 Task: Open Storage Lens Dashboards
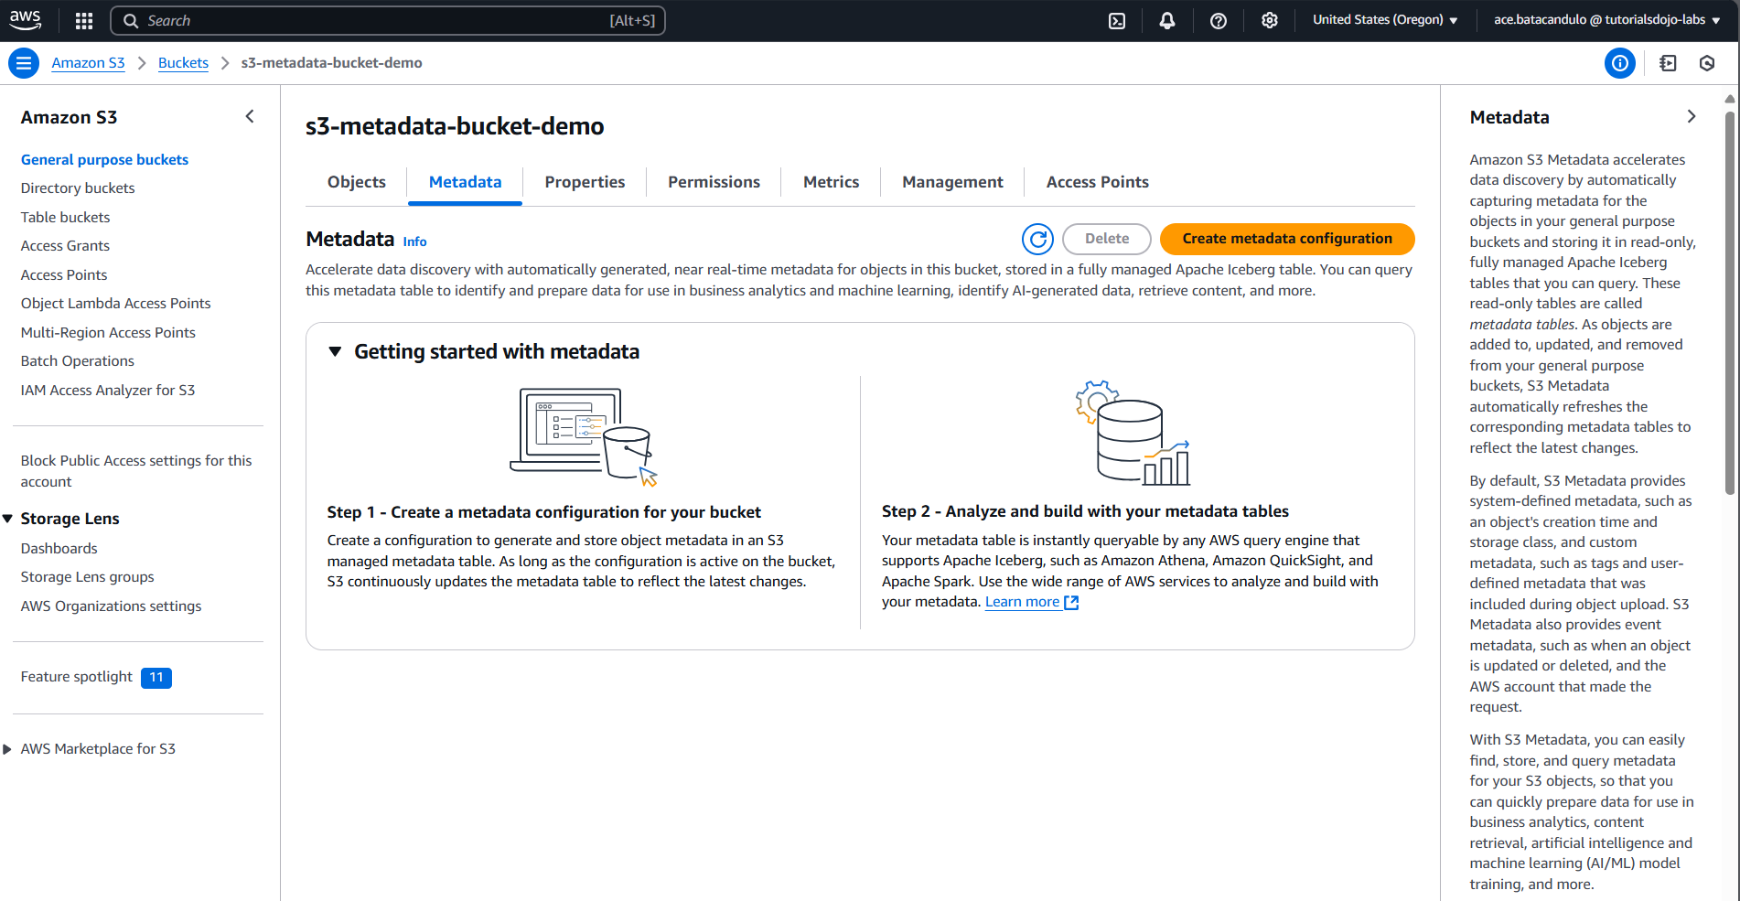59,549
